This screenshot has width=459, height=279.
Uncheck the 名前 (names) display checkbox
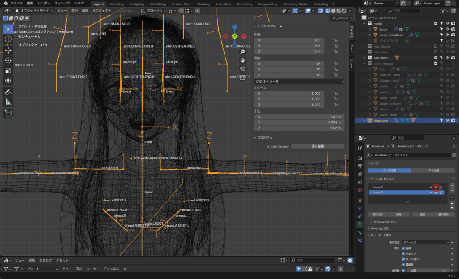[403, 248]
